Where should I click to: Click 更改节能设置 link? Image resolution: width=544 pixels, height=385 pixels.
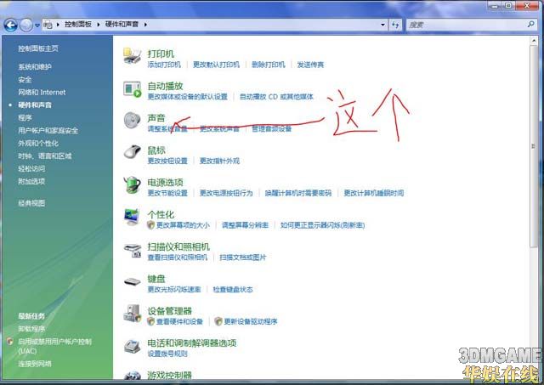[167, 193]
